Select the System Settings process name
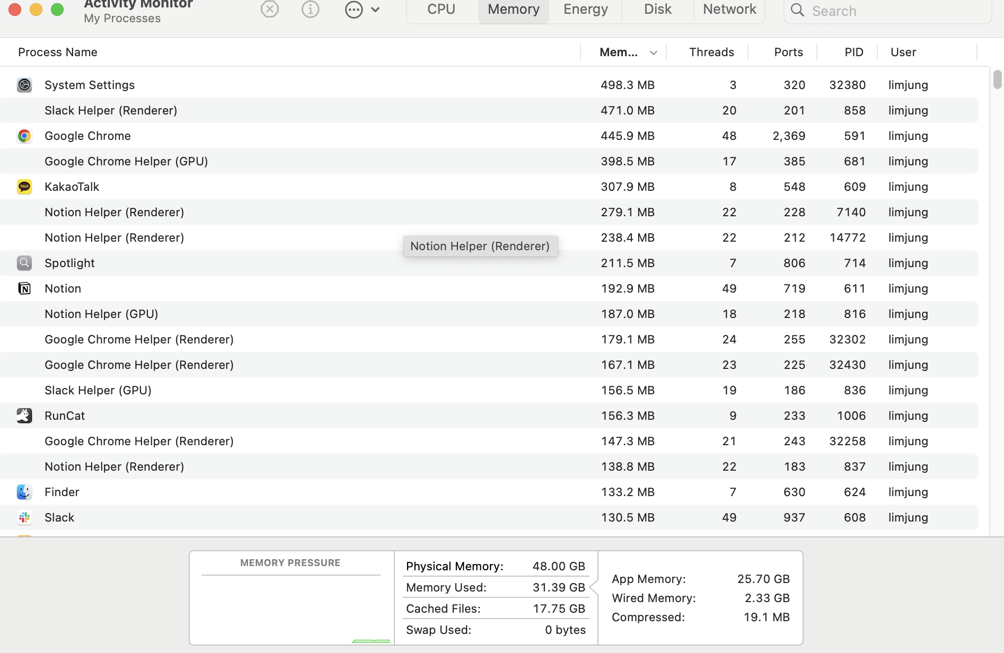The width and height of the screenshot is (1004, 653). click(90, 85)
